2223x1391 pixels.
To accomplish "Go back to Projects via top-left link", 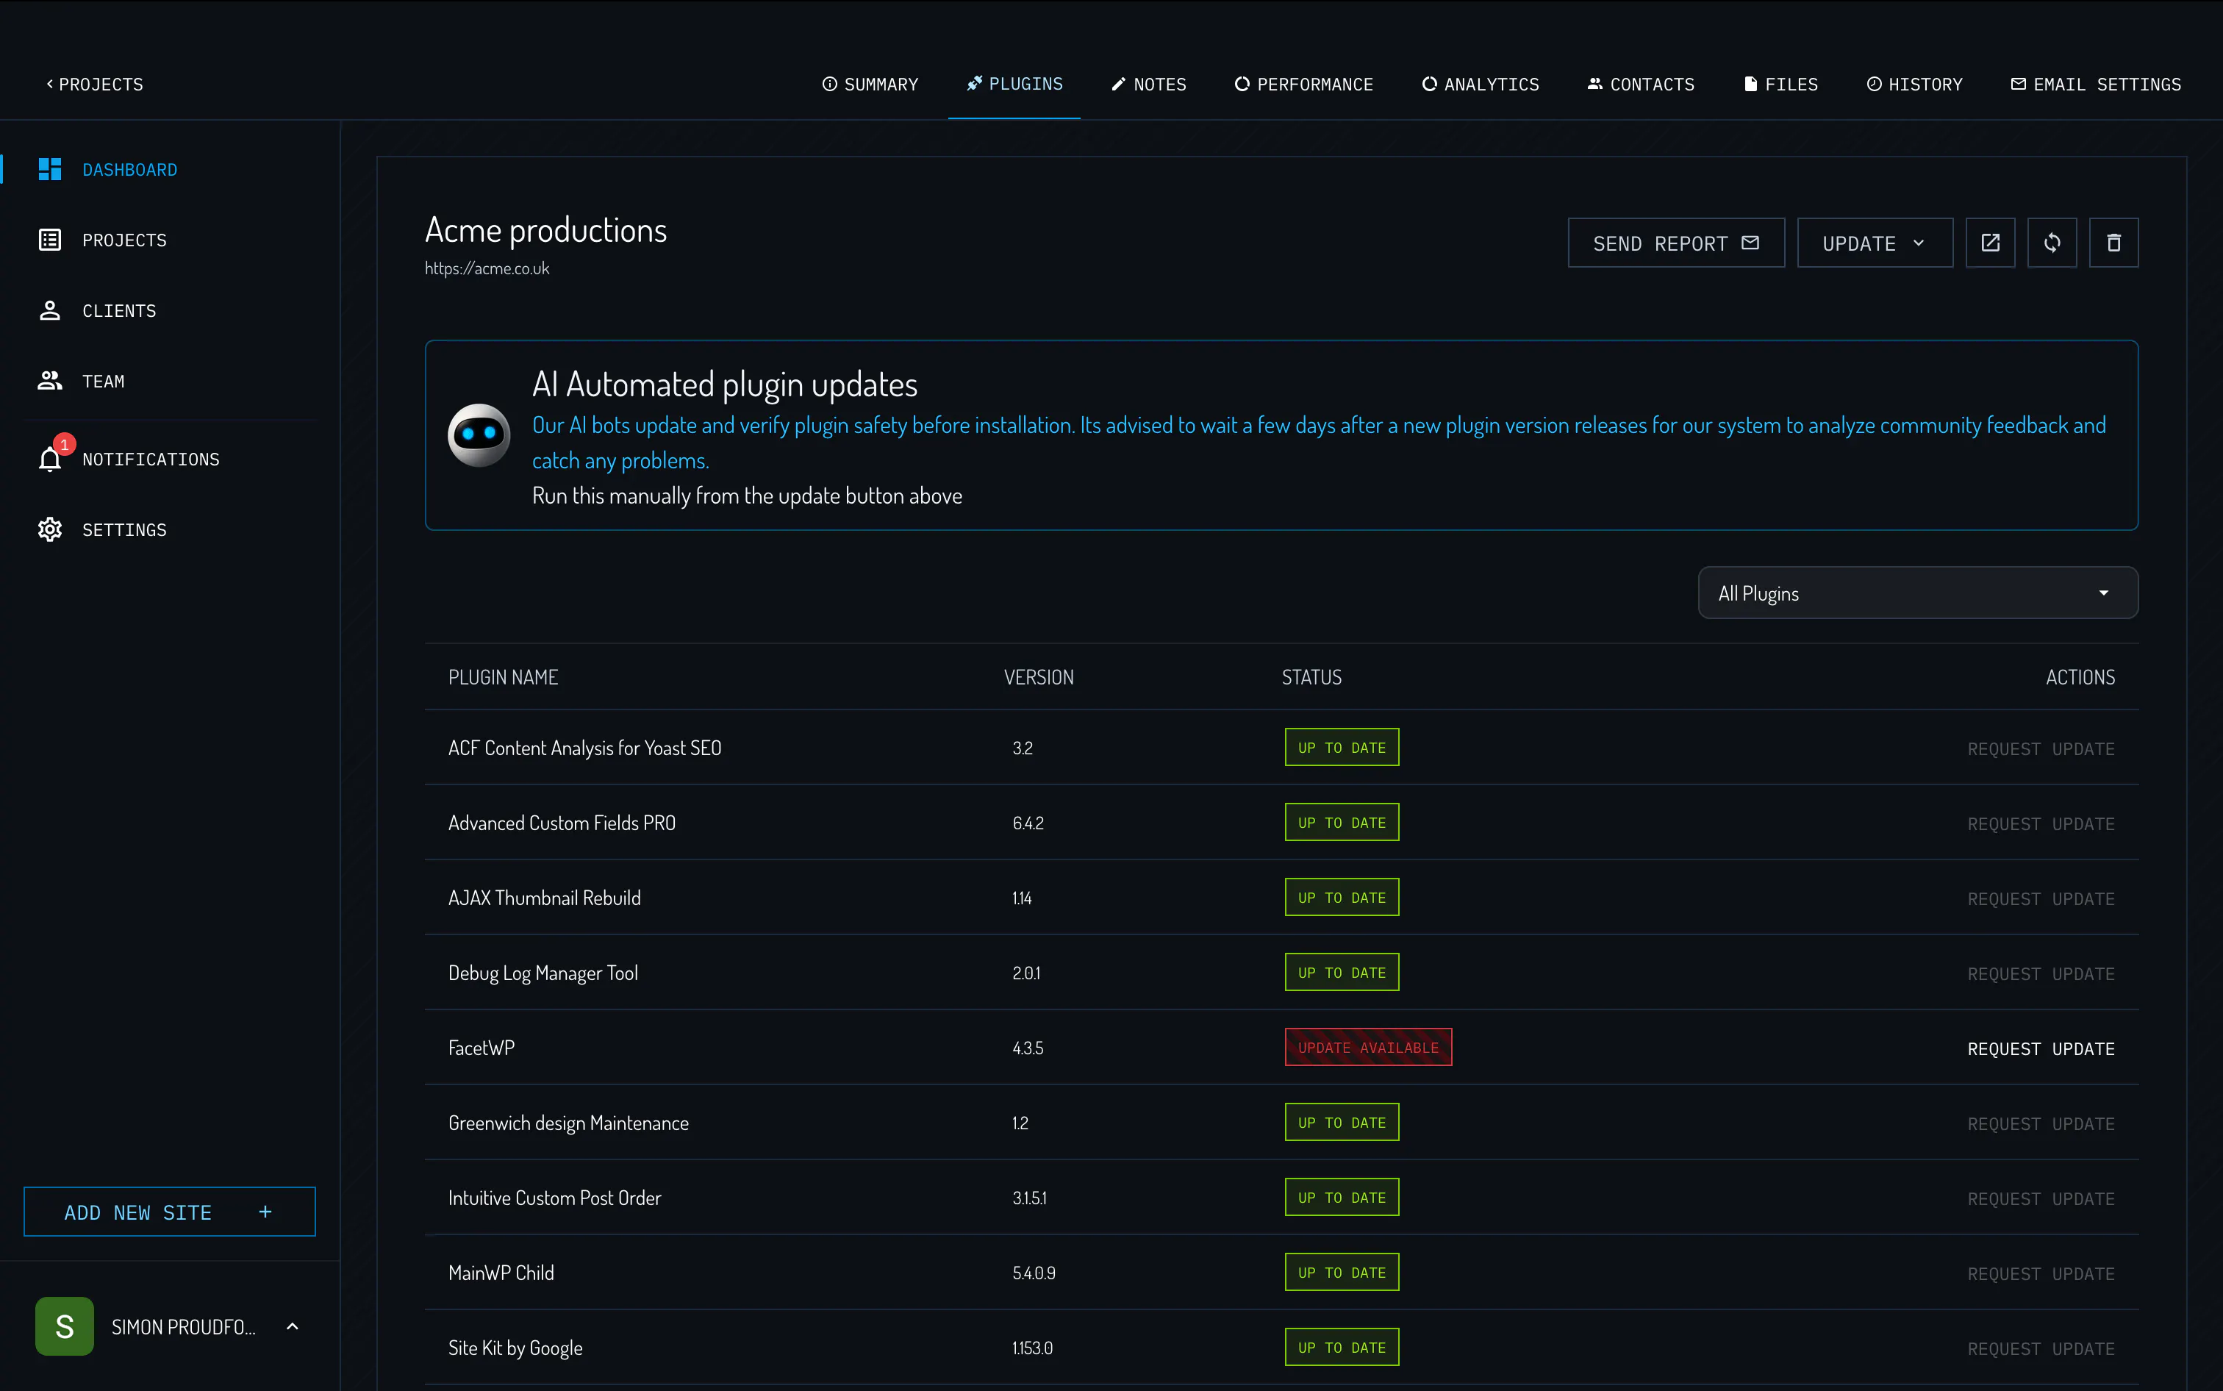I will 95,84.
